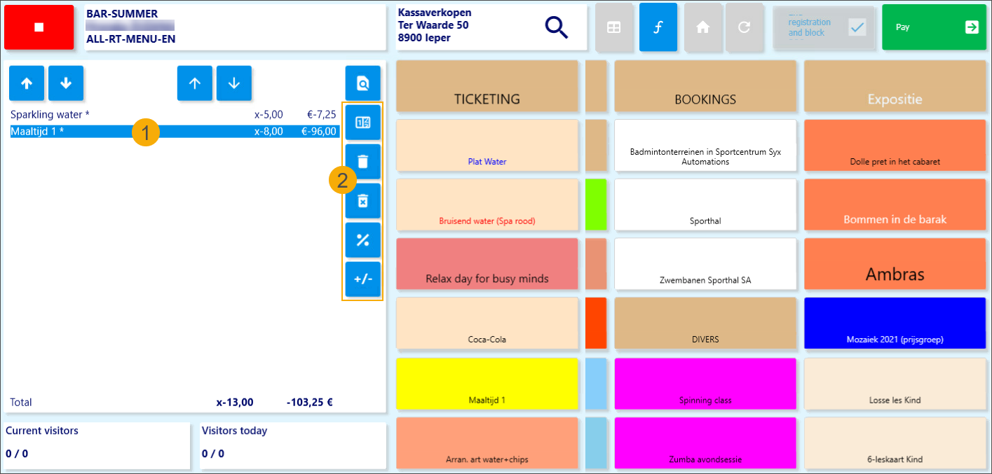992x474 pixels.
Task: Click the Visitors today counter panel
Action: point(293,445)
